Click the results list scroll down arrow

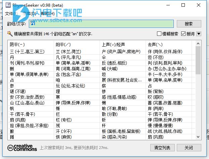[198, 137]
